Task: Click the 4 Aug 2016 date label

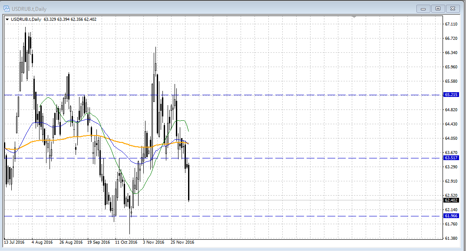Action: 42,242
